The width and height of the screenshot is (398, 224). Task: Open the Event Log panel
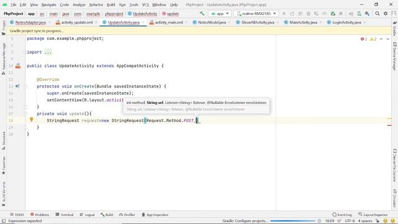click(342, 215)
